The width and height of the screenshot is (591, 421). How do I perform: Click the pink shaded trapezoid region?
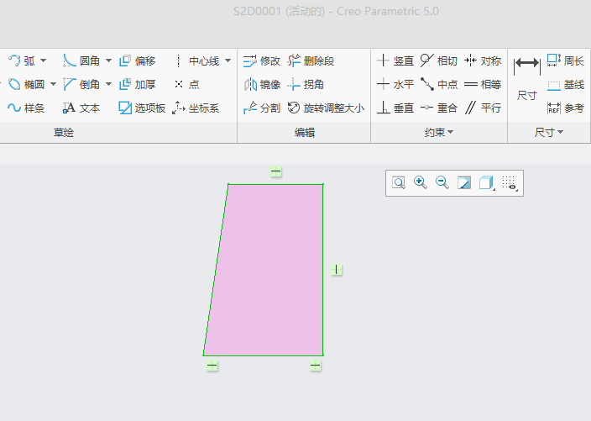tap(269, 271)
